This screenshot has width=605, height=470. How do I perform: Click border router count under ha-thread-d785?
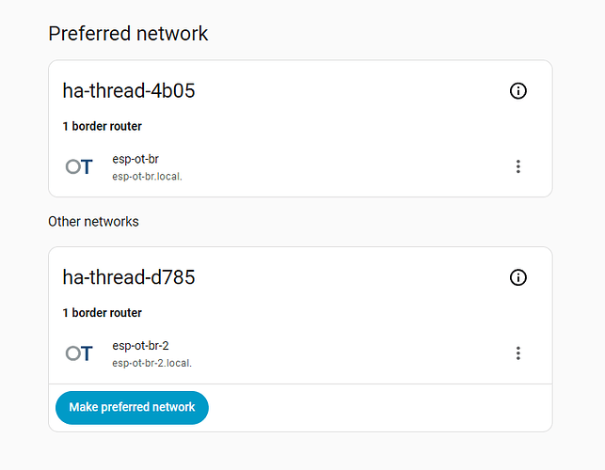[102, 313]
